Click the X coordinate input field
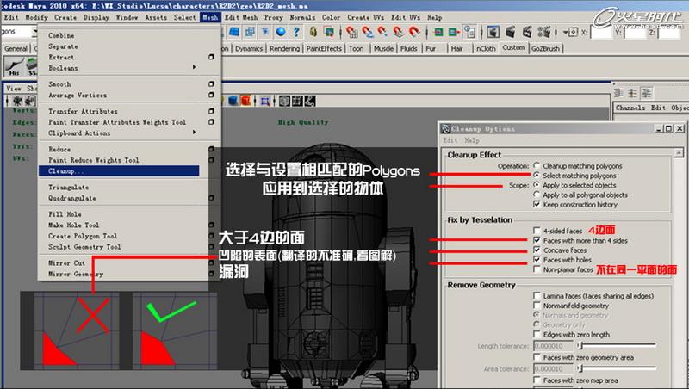 pyautogui.click(x=601, y=32)
